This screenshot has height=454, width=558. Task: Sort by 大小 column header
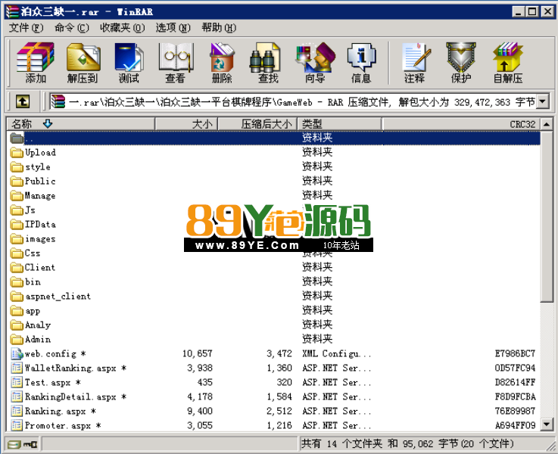pyautogui.click(x=186, y=124)
